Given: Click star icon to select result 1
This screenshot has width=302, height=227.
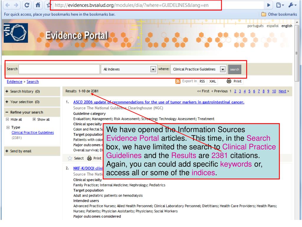Looking at the screenshot, I should click(x=70, y=158).
